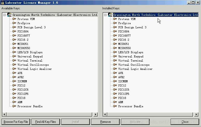This screenshot has height=127, width=201.
Task: Click key icon beside Proteus VSM in Installed Keys
Action: pyautogui.click(x=115, y=19)
